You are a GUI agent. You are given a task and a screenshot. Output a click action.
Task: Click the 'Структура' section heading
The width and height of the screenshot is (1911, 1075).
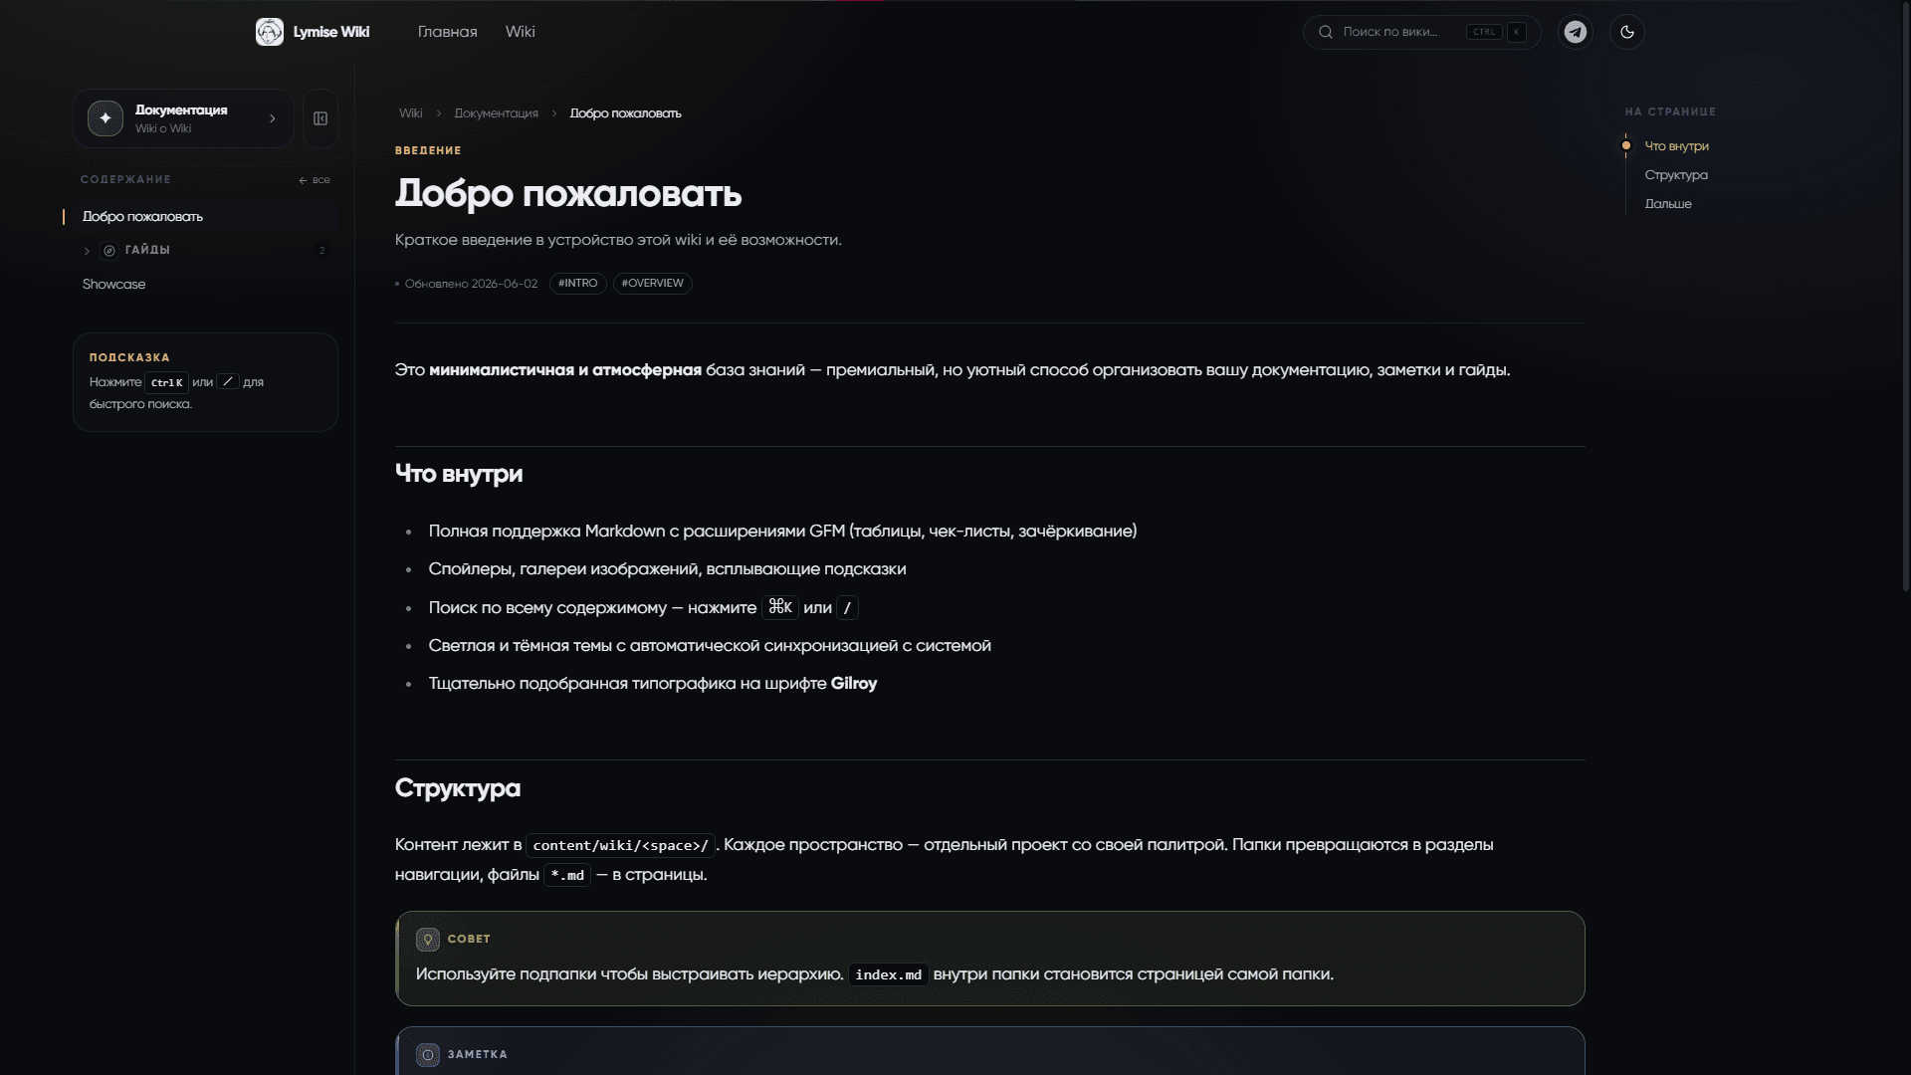[457, 788]
